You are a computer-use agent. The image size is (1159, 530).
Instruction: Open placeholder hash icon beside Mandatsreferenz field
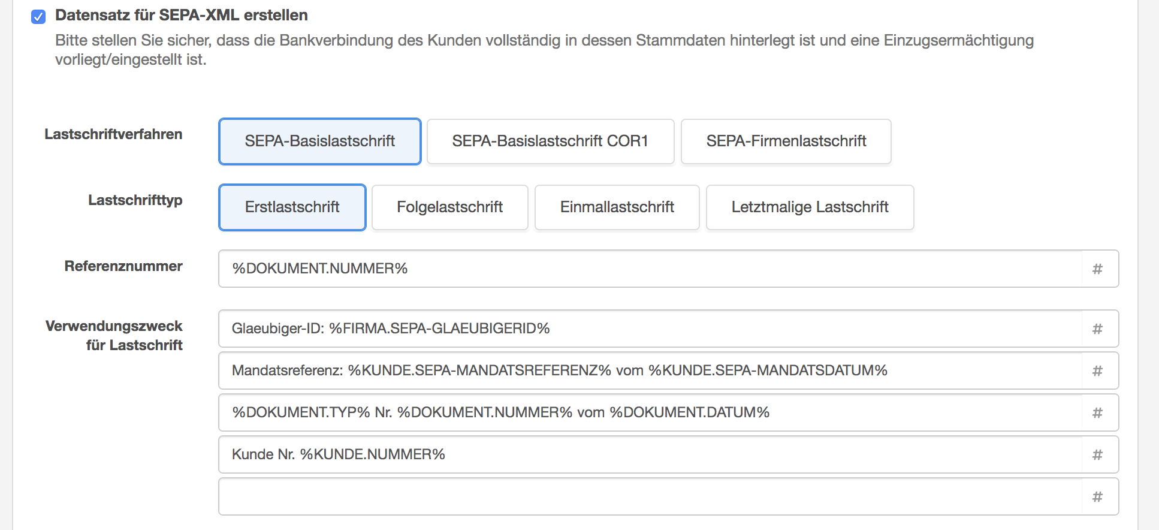click(x=1097, y=371)
